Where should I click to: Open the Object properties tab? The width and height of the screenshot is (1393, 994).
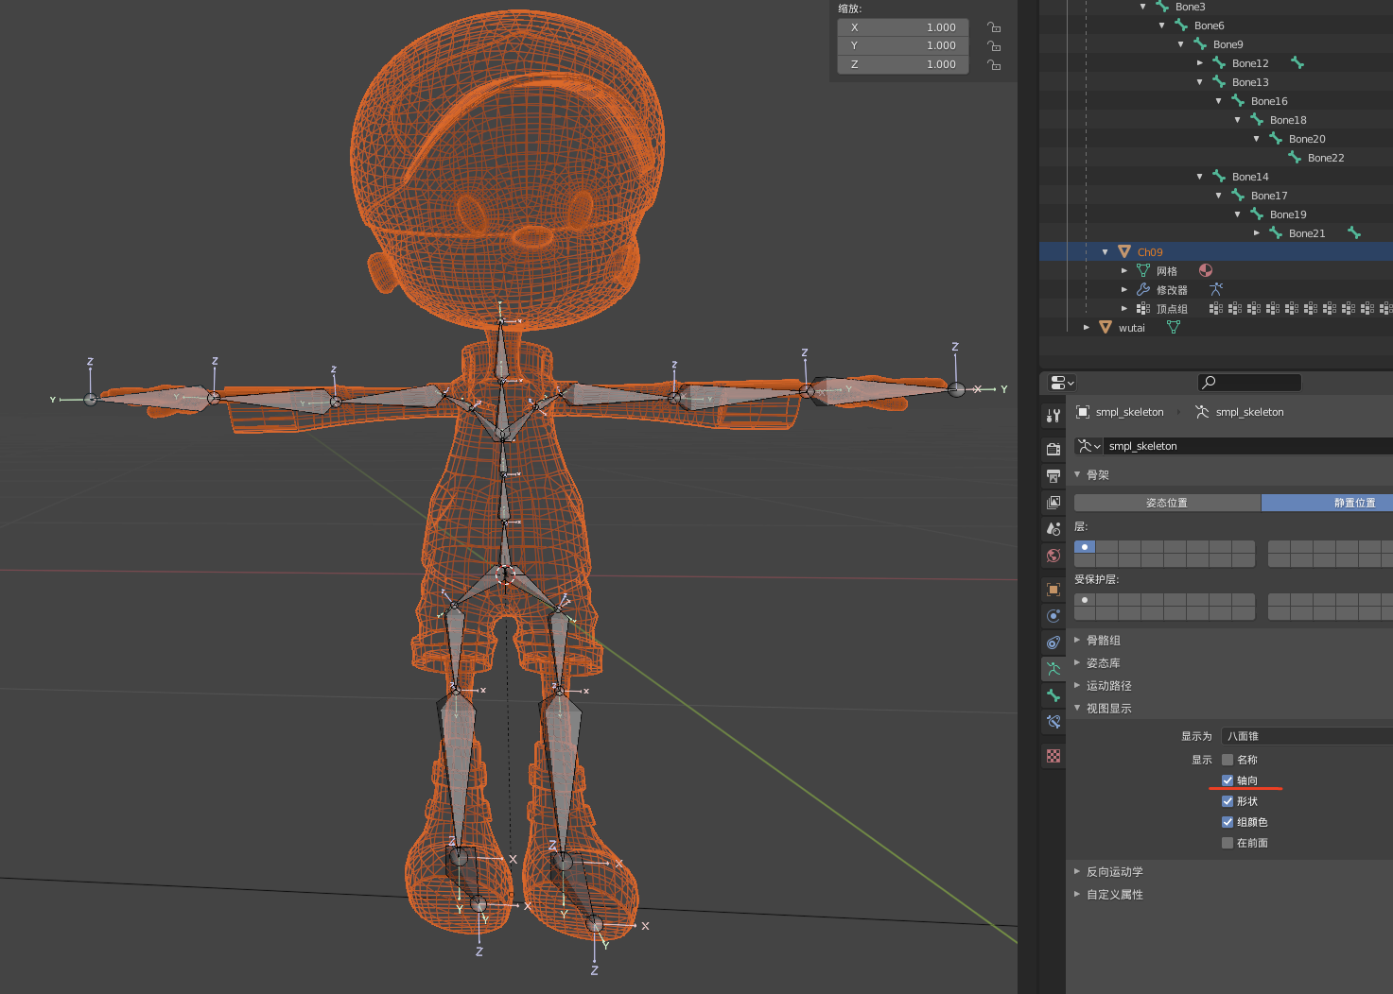click(1053, 589)
